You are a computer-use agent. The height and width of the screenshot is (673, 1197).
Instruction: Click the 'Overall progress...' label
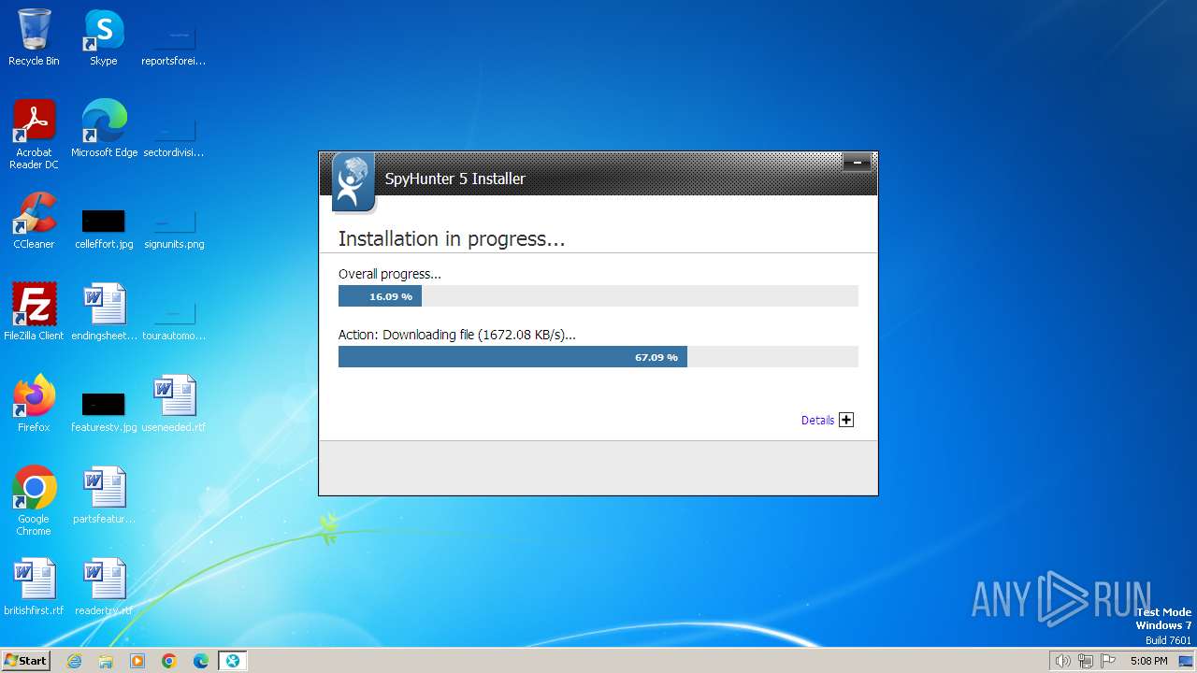click(x=390, y=275)
